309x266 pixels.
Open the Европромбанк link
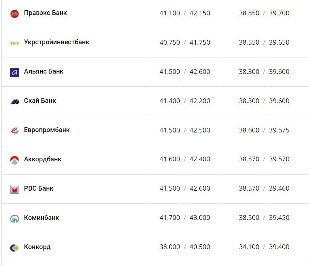[47, 130]
